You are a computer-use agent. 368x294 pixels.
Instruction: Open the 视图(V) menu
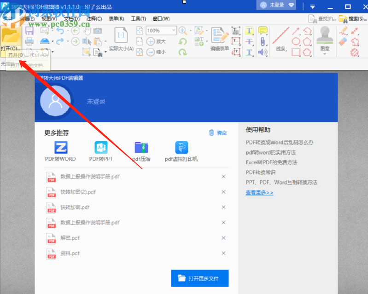[x=49, y=19]
